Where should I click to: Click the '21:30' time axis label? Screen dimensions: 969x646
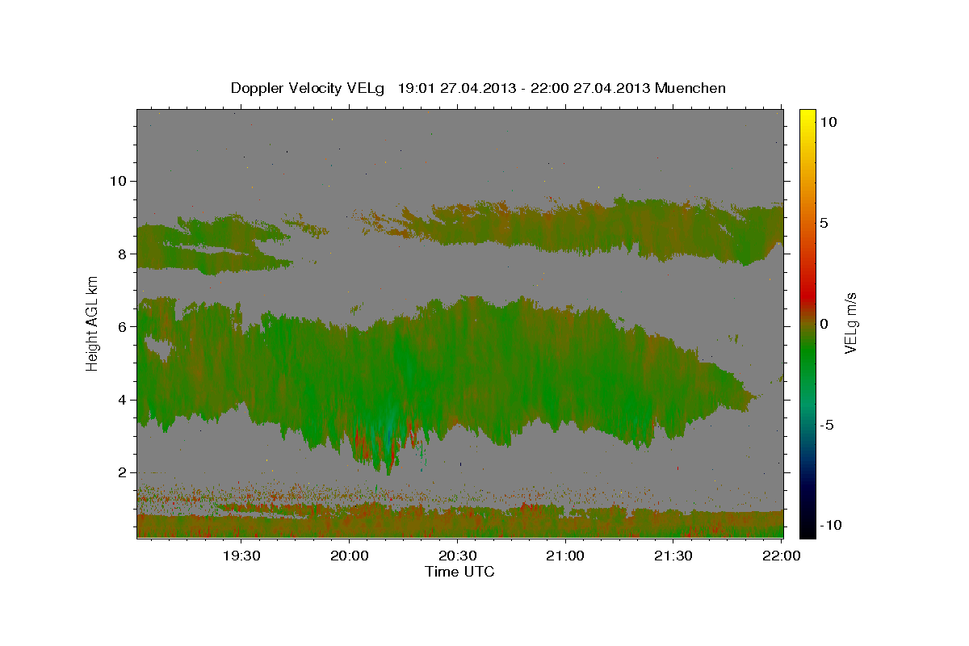point(673,556)
